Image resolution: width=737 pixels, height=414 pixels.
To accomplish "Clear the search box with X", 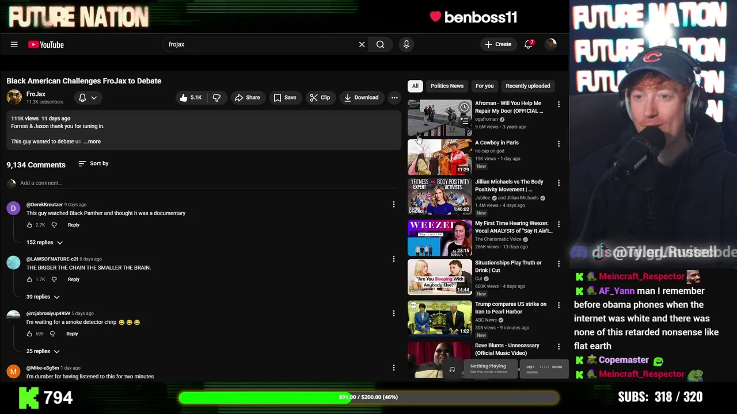I will click(362, 44).
